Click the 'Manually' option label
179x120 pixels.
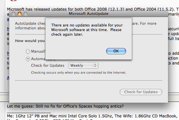point(38,52)
